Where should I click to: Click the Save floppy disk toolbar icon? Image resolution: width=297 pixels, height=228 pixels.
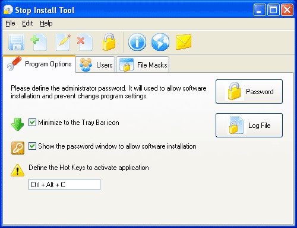click(x=16, y=42)
